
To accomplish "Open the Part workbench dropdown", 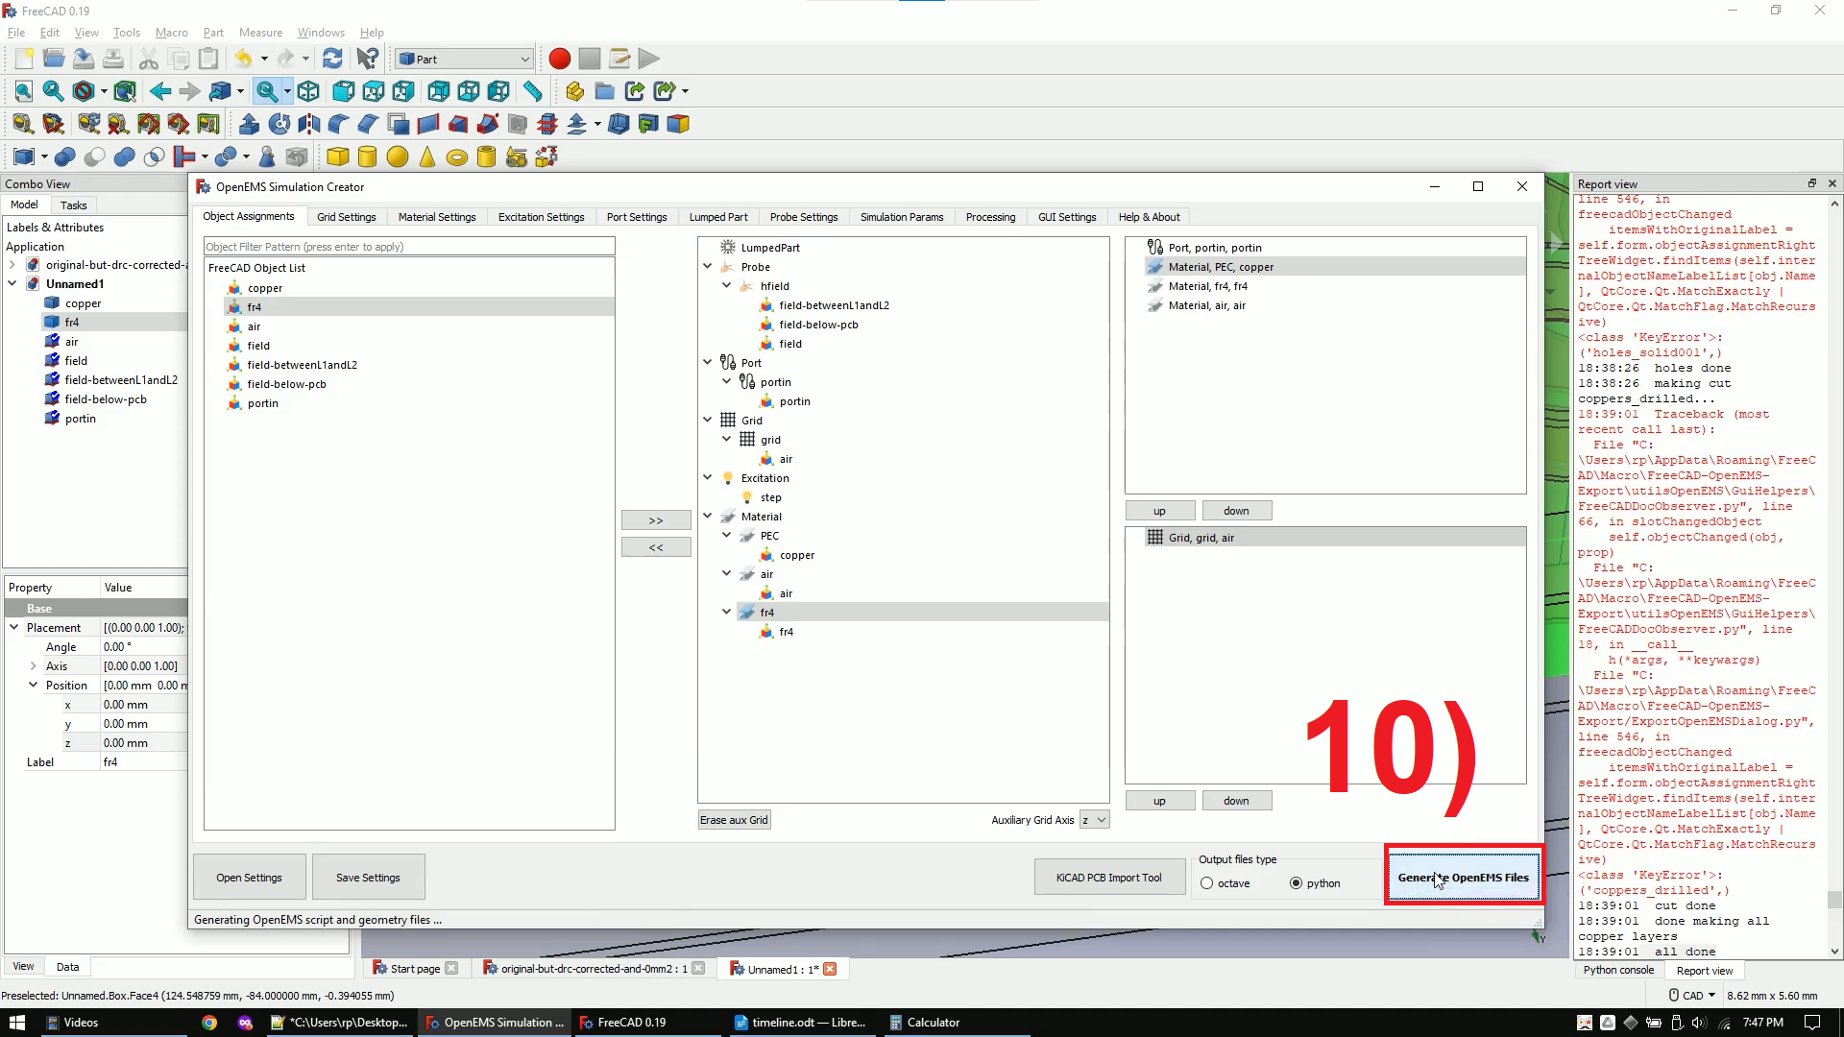I will click(465, 59).
